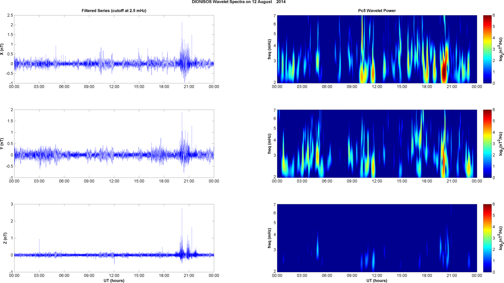The width and height of the screenshot is (504, 283).
Task: Click the bottom Pc5 wavelet spectrogram
Action: click(377, 238)
